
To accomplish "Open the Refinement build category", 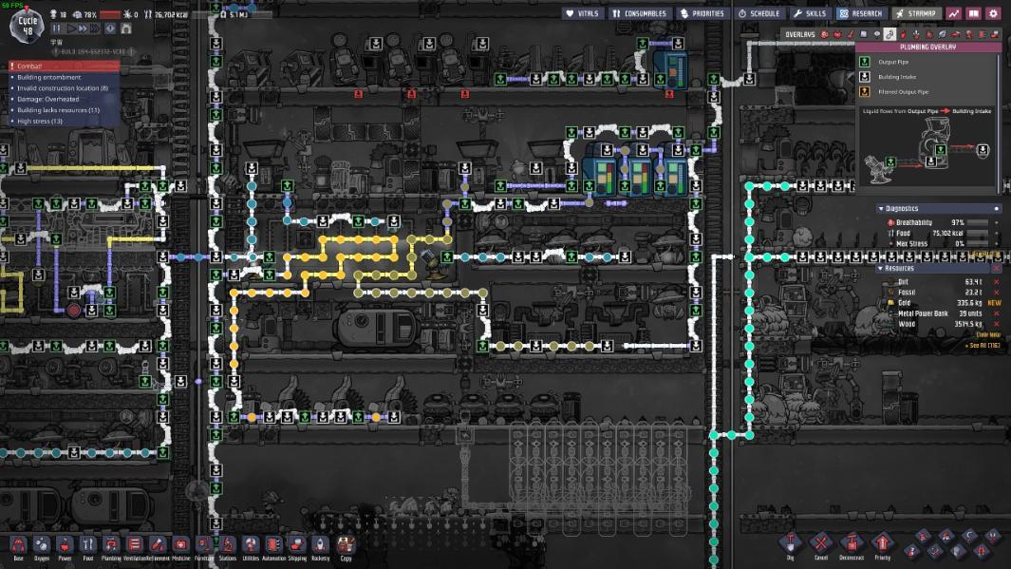I will coord(158,547).
